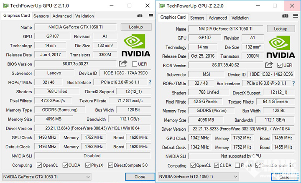301x183 pixels.
Task: Click Lookup button in GPU-Z 2.2.0
Action: tap(281, 28)
